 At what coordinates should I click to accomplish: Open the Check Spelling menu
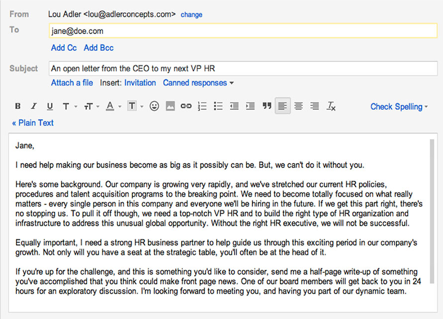pyautogui.click(x=399, y=106)
